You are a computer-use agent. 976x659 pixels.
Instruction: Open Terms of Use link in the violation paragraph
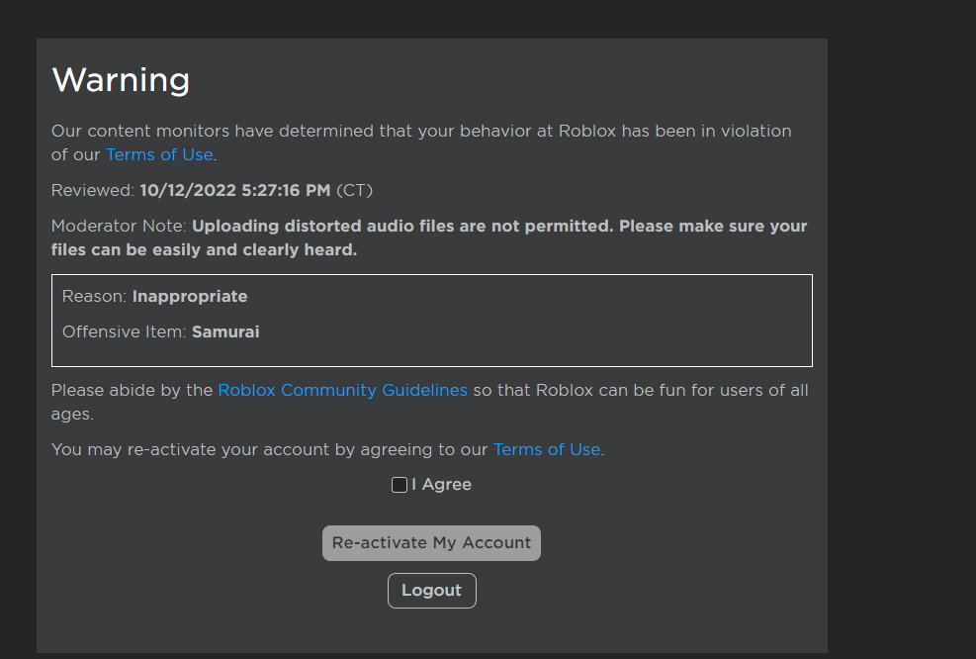159,154
